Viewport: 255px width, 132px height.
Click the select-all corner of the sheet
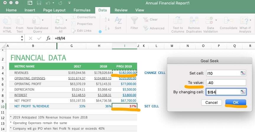[x=3, y=46]
